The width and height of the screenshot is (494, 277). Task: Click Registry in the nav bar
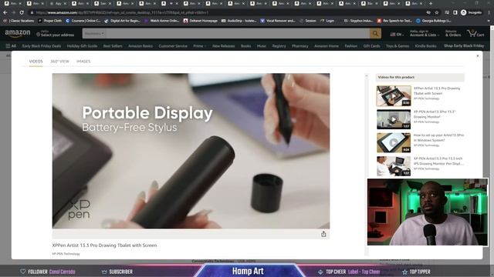tap(279, 46)
